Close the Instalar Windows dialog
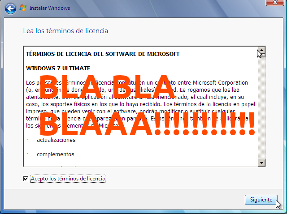 coord(275,3)
